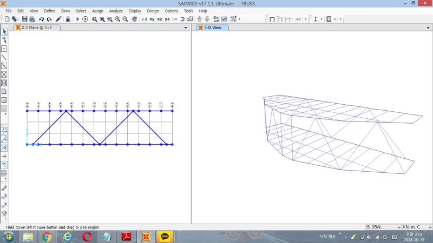Click the Rotate 3D View icon
The width and height of the screenshot is (433, 243).
pos(182,19)
